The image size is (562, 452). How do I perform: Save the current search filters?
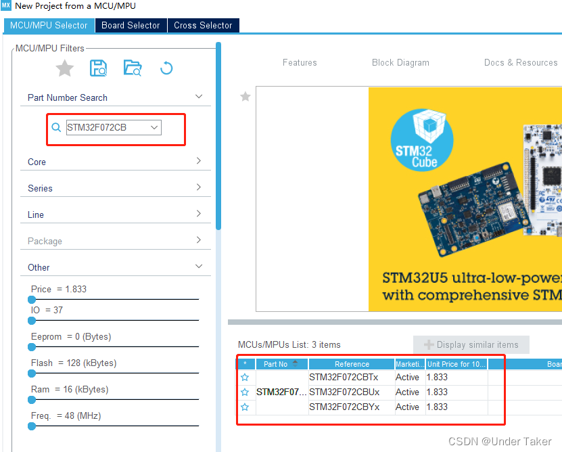98,68
